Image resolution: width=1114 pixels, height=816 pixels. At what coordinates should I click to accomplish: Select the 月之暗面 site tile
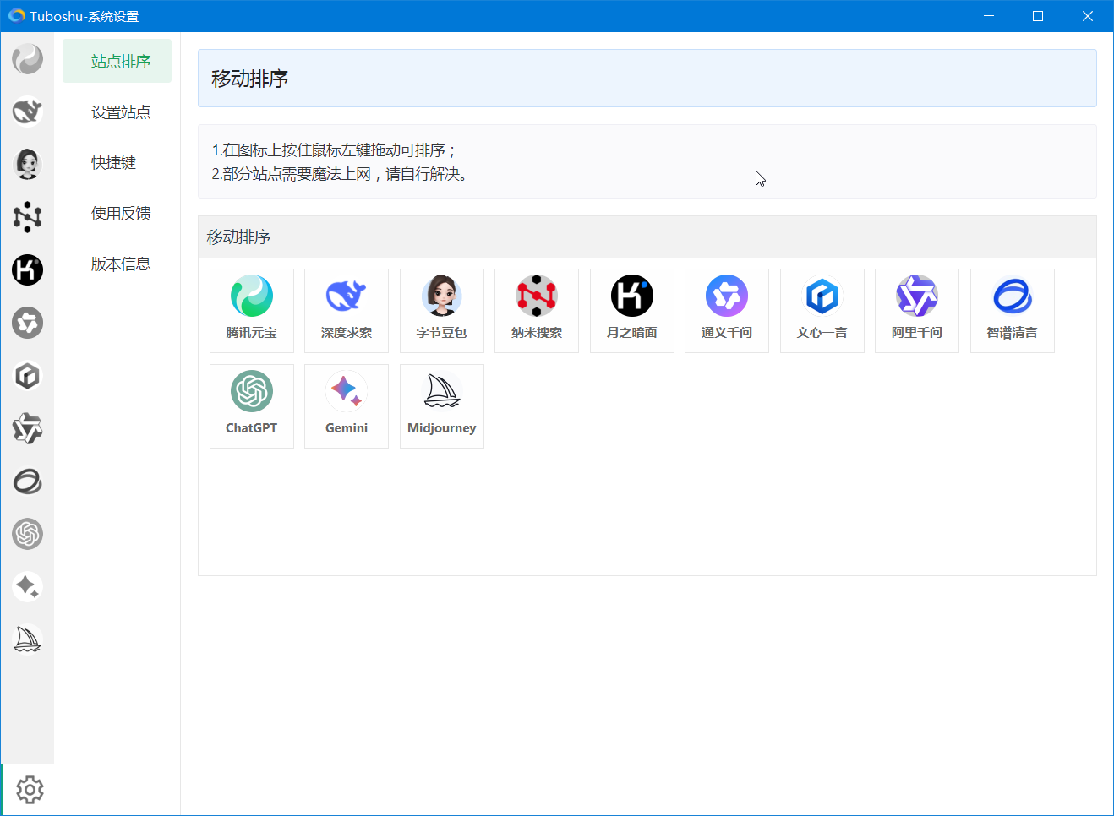pos(632,311)
